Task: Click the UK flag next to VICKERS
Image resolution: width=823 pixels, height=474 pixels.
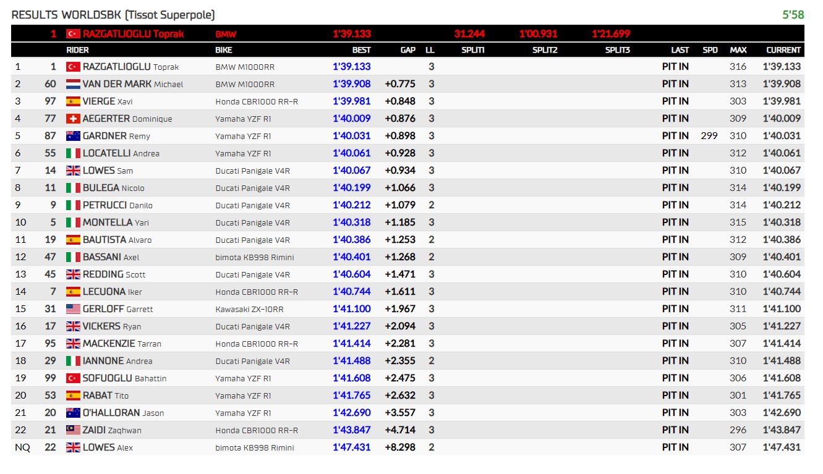Action: tap(73, 326)
